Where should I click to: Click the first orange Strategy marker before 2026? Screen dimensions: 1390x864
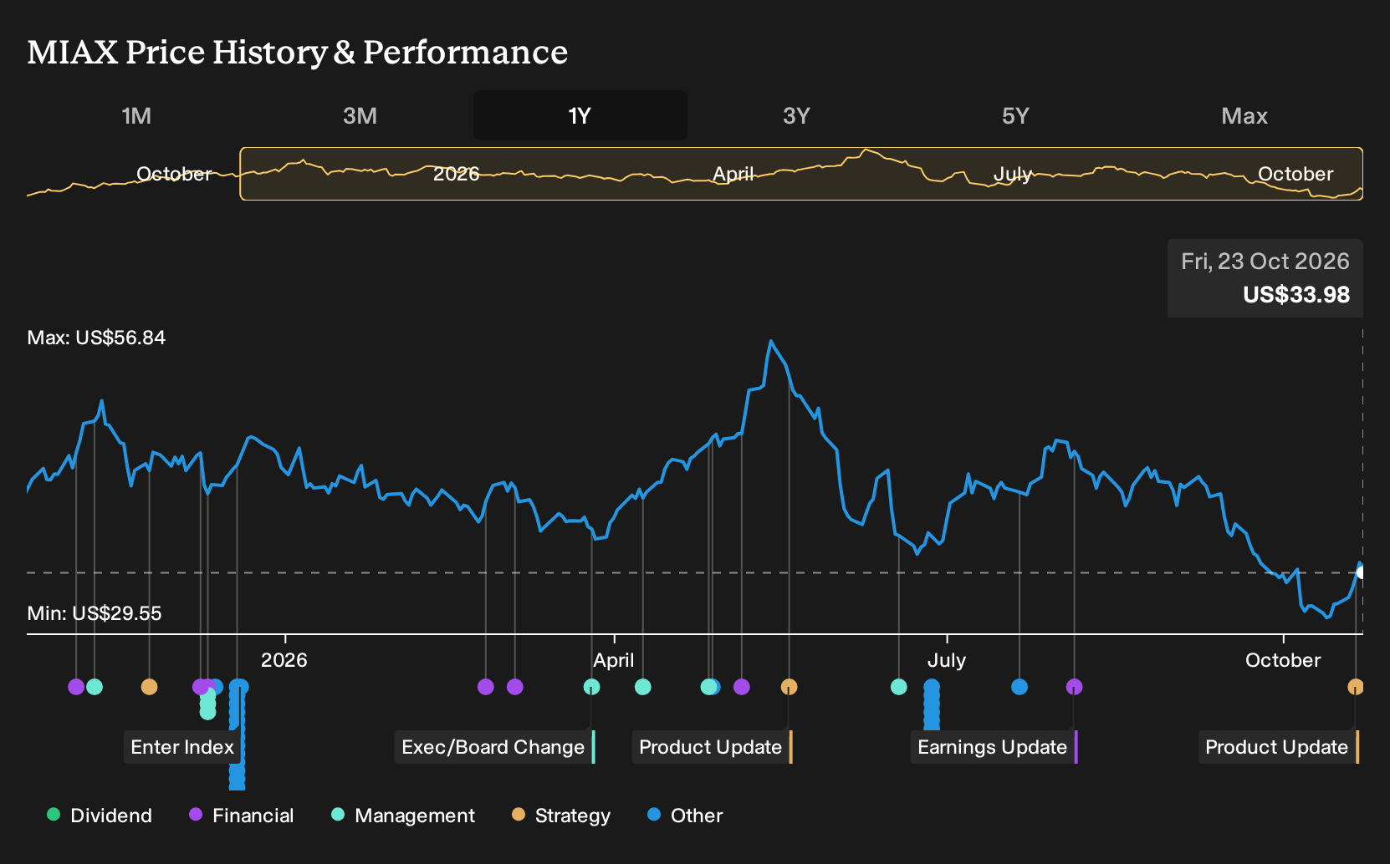tap(149, 687)
